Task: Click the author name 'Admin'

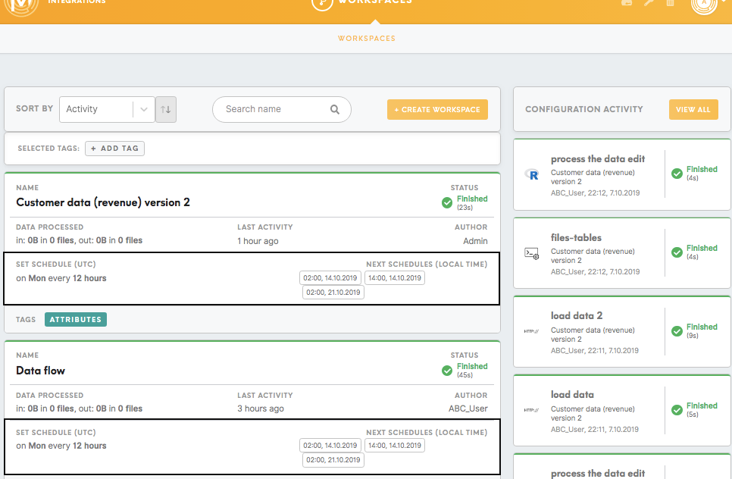Action: pyautogui.click(x=475, y=241)
